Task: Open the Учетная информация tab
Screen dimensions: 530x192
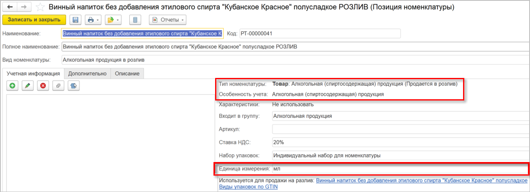Action: coord(34,73)
